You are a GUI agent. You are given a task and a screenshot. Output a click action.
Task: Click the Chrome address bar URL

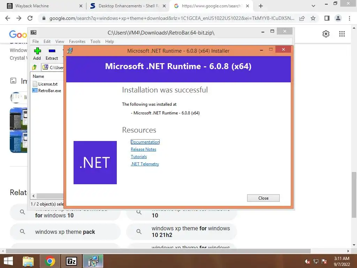172,18
